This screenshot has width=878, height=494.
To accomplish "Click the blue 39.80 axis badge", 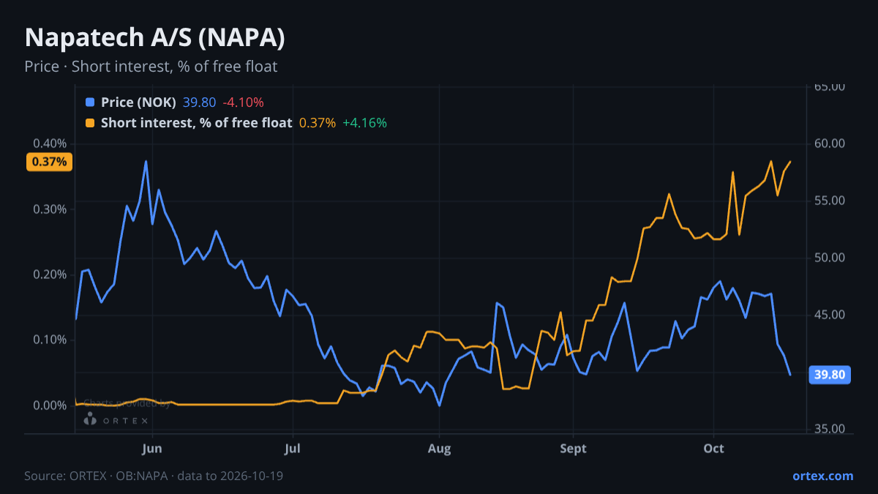I will 829,375.
